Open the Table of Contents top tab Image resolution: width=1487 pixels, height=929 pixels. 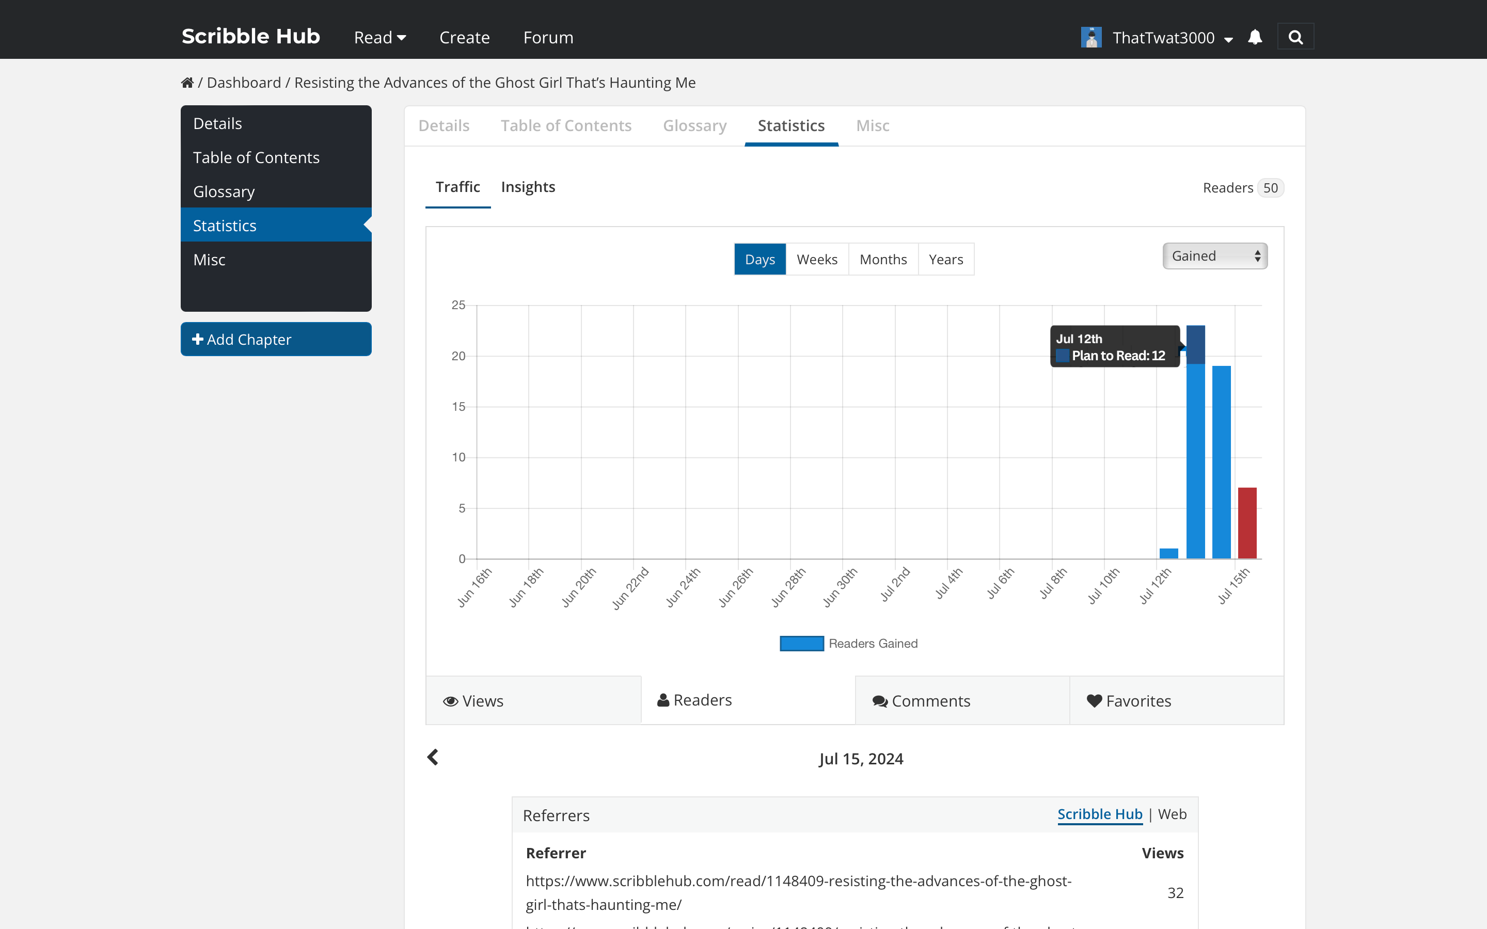pyautogui.click(x=566, y=125)
